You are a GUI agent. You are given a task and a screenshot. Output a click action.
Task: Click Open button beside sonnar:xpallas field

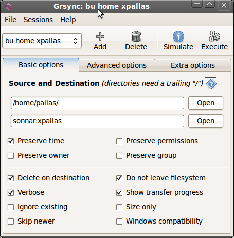(206, 121)
